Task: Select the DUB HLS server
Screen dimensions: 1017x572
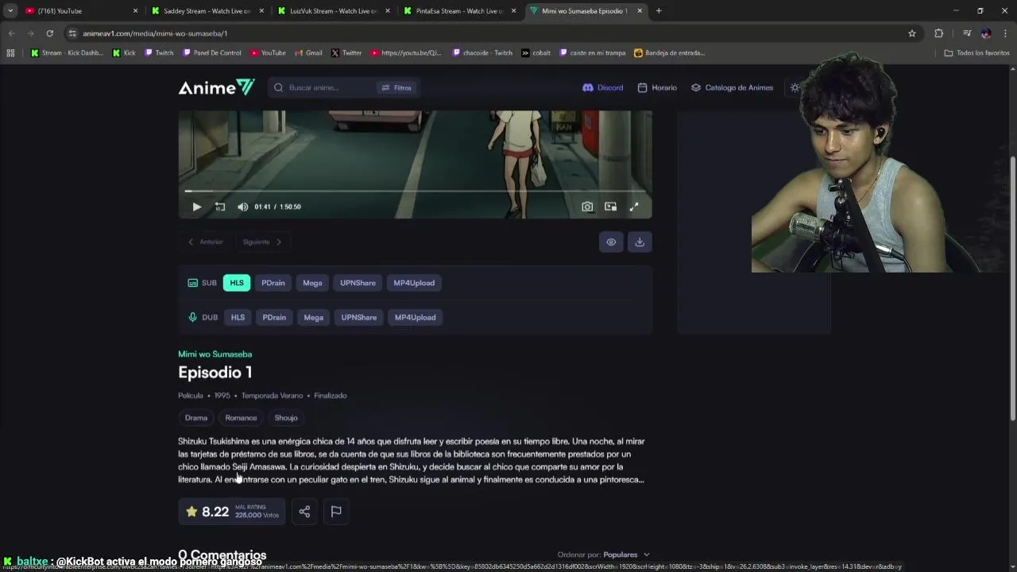Action: pos(238,317)
